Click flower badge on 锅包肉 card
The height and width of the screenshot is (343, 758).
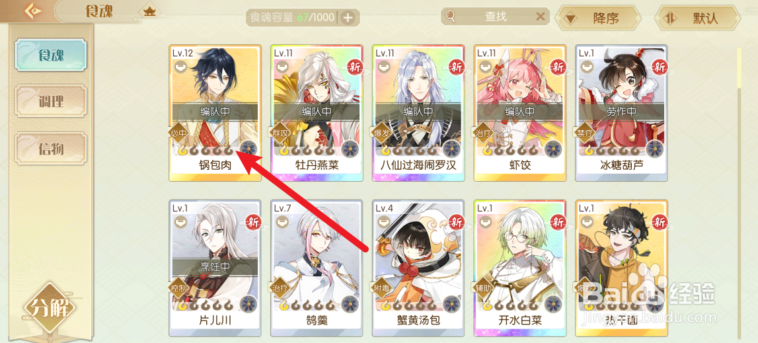coord(248,149)
